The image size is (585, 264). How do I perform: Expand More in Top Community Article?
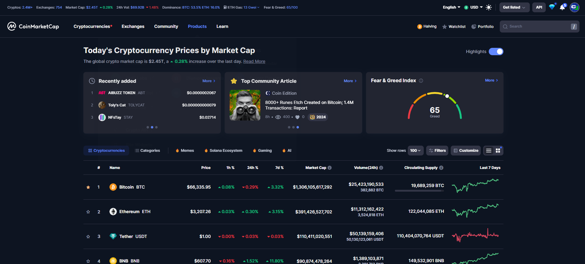click(x=350, y=81)
